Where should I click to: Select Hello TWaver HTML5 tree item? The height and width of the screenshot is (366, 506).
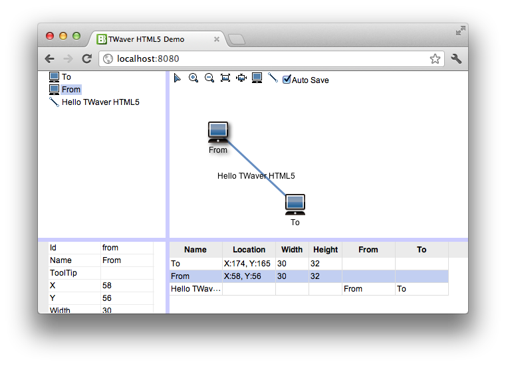pyautogui.click(x=100, y=102)
